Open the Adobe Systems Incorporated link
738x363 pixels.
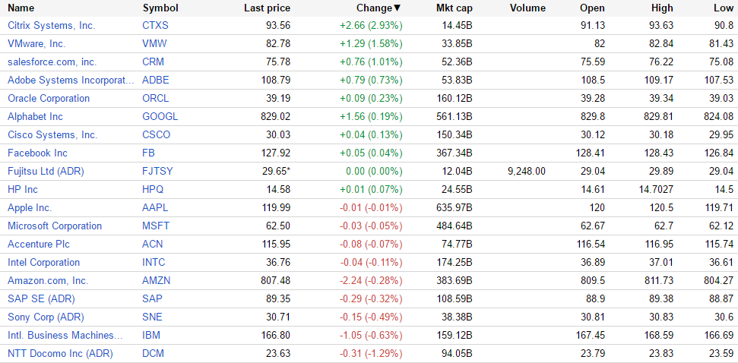click(70, 80)
